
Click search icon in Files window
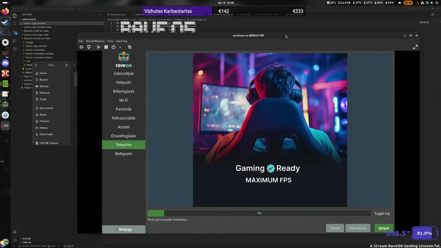click(x=36, y=65)
